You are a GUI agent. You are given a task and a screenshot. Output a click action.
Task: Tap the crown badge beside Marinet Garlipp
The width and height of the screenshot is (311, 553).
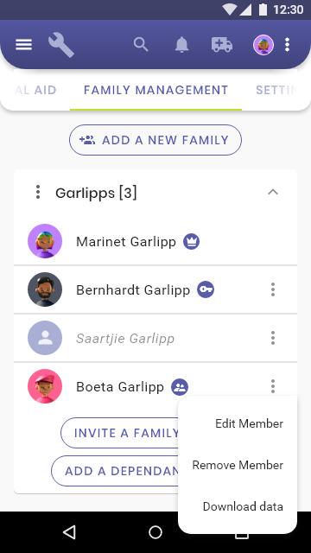(191, 242)
